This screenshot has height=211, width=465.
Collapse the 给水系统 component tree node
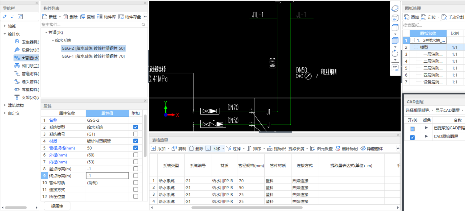(53, 40)
